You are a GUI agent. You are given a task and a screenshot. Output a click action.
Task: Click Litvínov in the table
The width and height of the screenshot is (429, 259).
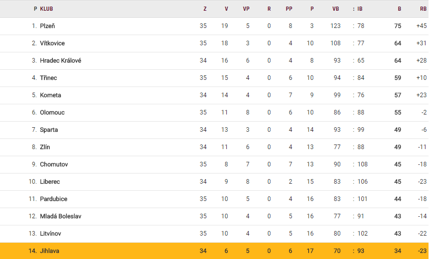pyautogui.click(x=52, y=234)
